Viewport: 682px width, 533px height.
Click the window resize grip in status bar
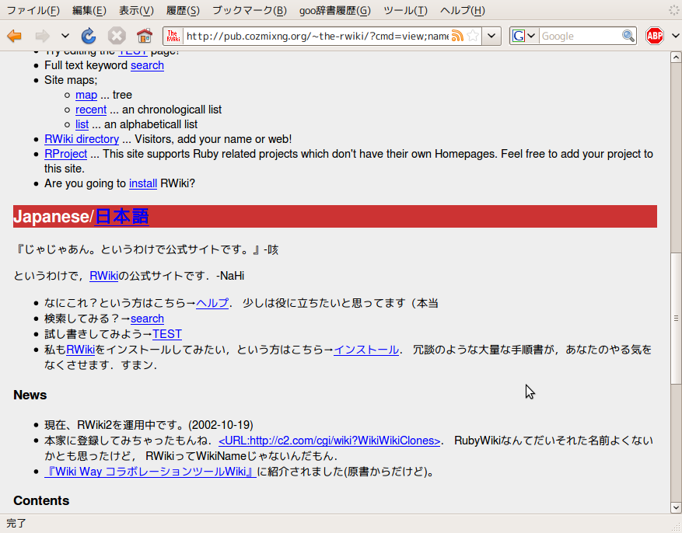tap(677, 528)
